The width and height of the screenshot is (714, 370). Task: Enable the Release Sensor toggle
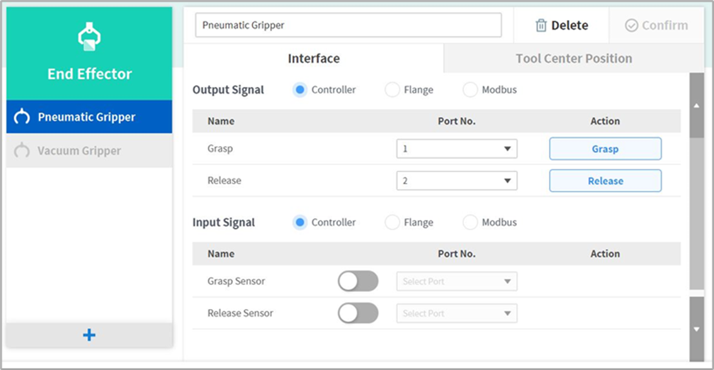coord(358,313)
